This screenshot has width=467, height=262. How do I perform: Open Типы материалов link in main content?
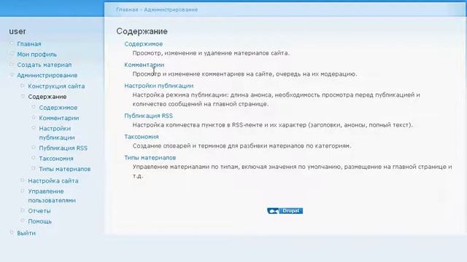point(150,158)
